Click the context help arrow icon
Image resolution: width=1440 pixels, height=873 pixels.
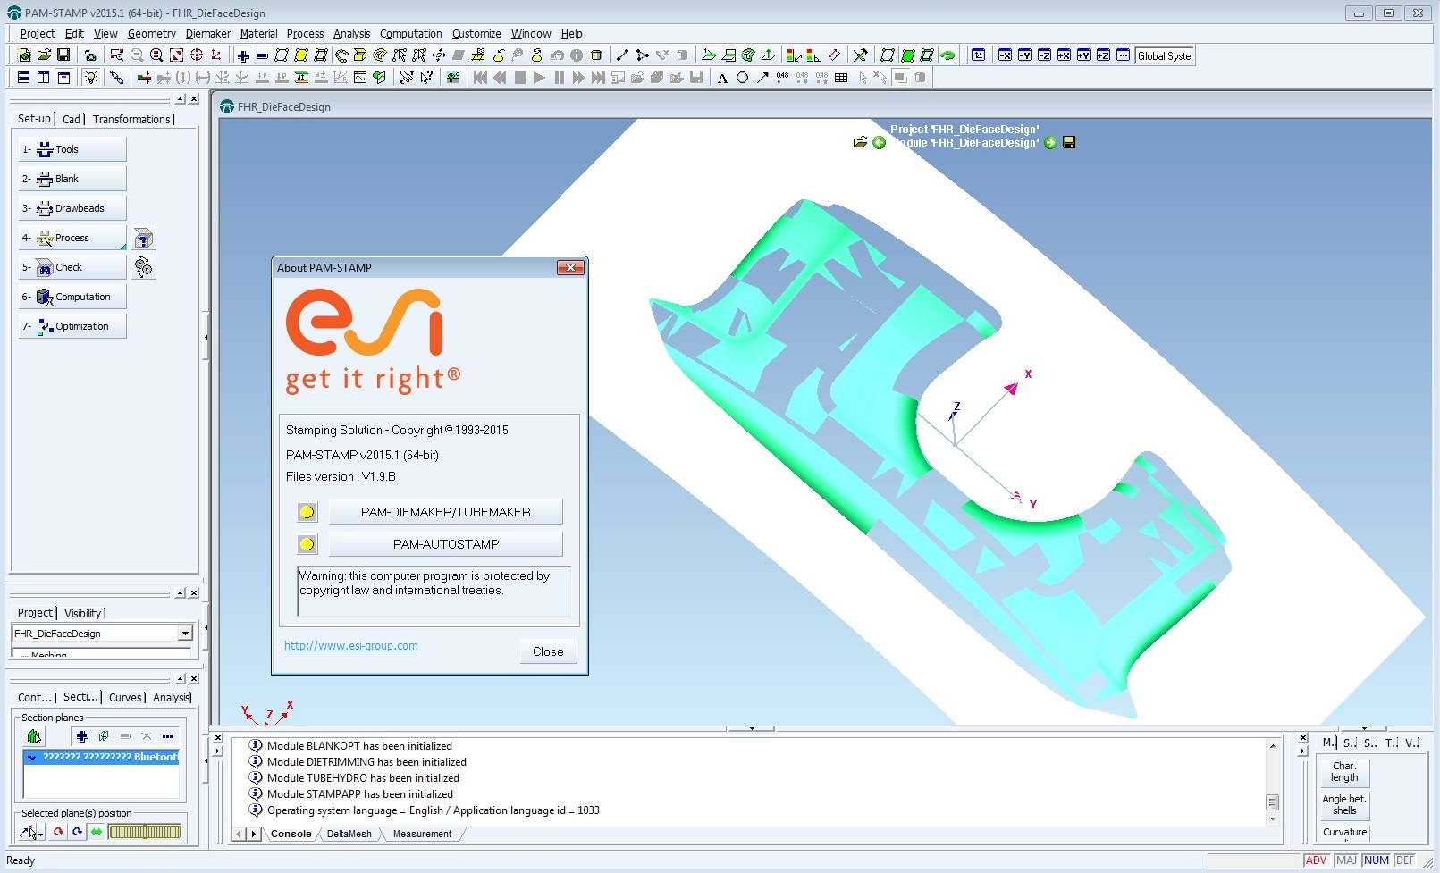pos(426,78)
